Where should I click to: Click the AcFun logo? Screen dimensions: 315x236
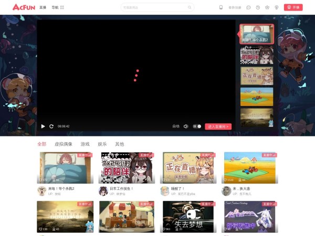23,7
